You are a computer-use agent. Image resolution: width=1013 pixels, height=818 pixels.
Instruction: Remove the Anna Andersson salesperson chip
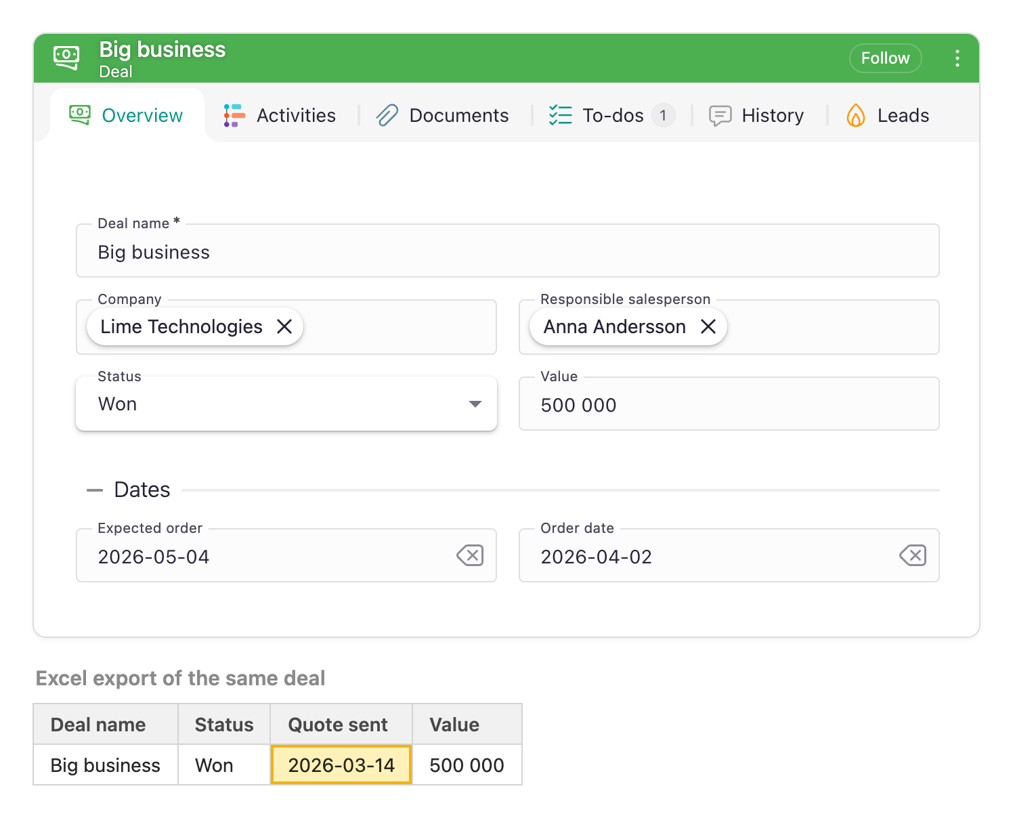pyautogui.click(x=708, y=326)
